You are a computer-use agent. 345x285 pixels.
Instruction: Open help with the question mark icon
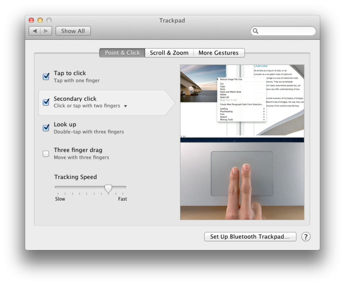point(306,237)
